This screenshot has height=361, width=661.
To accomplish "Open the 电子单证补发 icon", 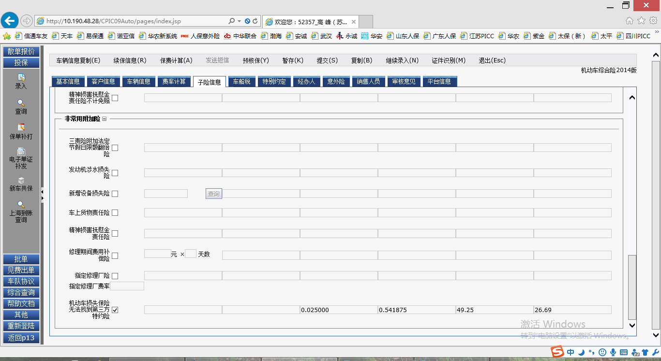I will click(x=21, y=151).
